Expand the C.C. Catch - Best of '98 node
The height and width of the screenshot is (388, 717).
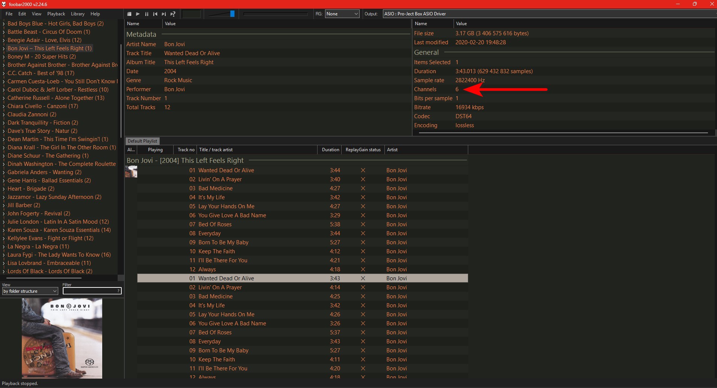click(x=4, y=73)
